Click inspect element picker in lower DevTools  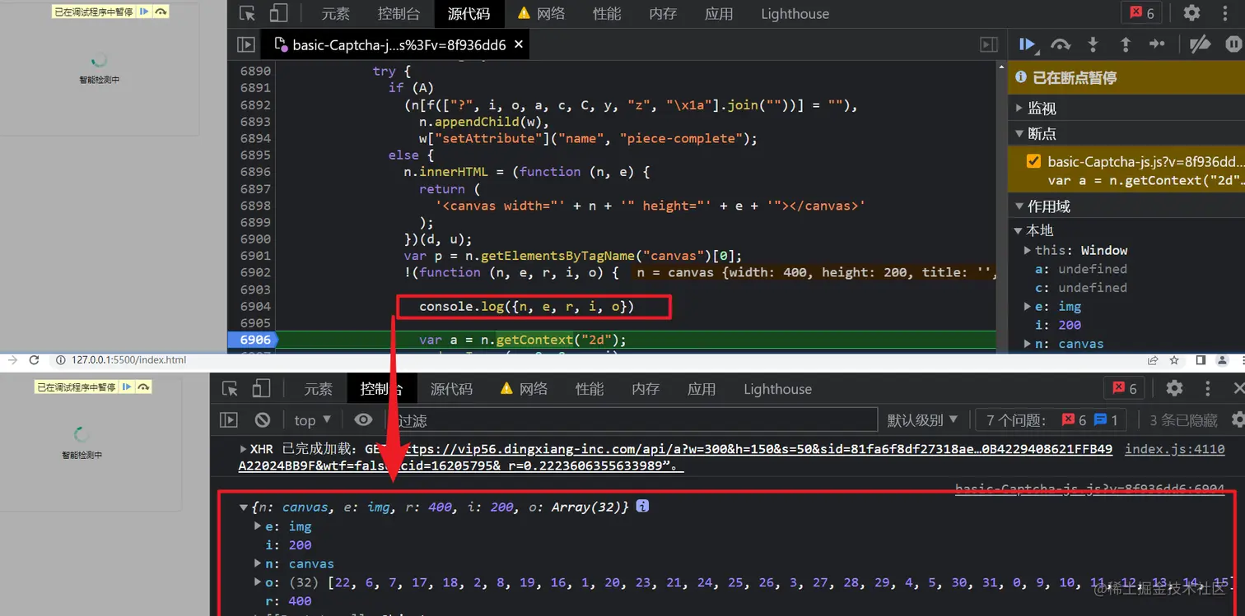click(231, 389)
